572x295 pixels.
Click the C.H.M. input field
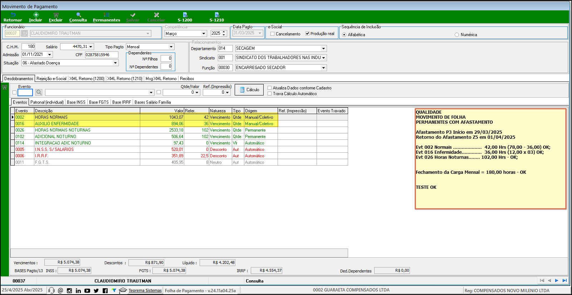tap(28, 46)
